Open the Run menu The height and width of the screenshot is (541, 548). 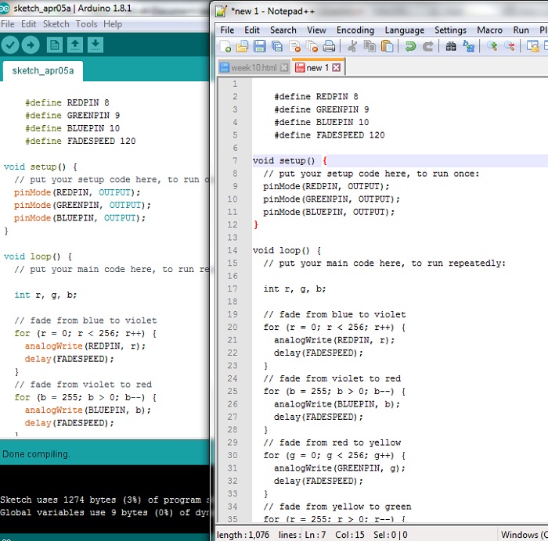(521, 30)
